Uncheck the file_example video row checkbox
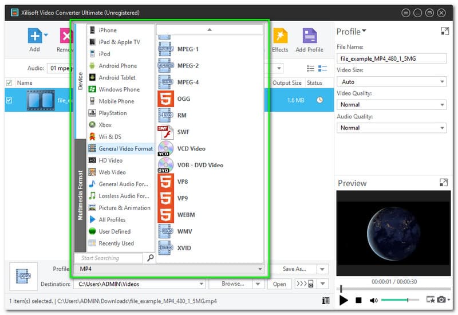The width and height of the screenshot is (458, 315). 9,100
